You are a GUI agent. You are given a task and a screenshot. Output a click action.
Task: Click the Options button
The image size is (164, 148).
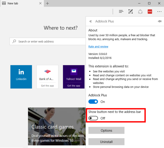pos(106,130)
